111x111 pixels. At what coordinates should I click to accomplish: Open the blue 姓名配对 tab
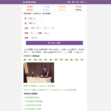(46, 10)
